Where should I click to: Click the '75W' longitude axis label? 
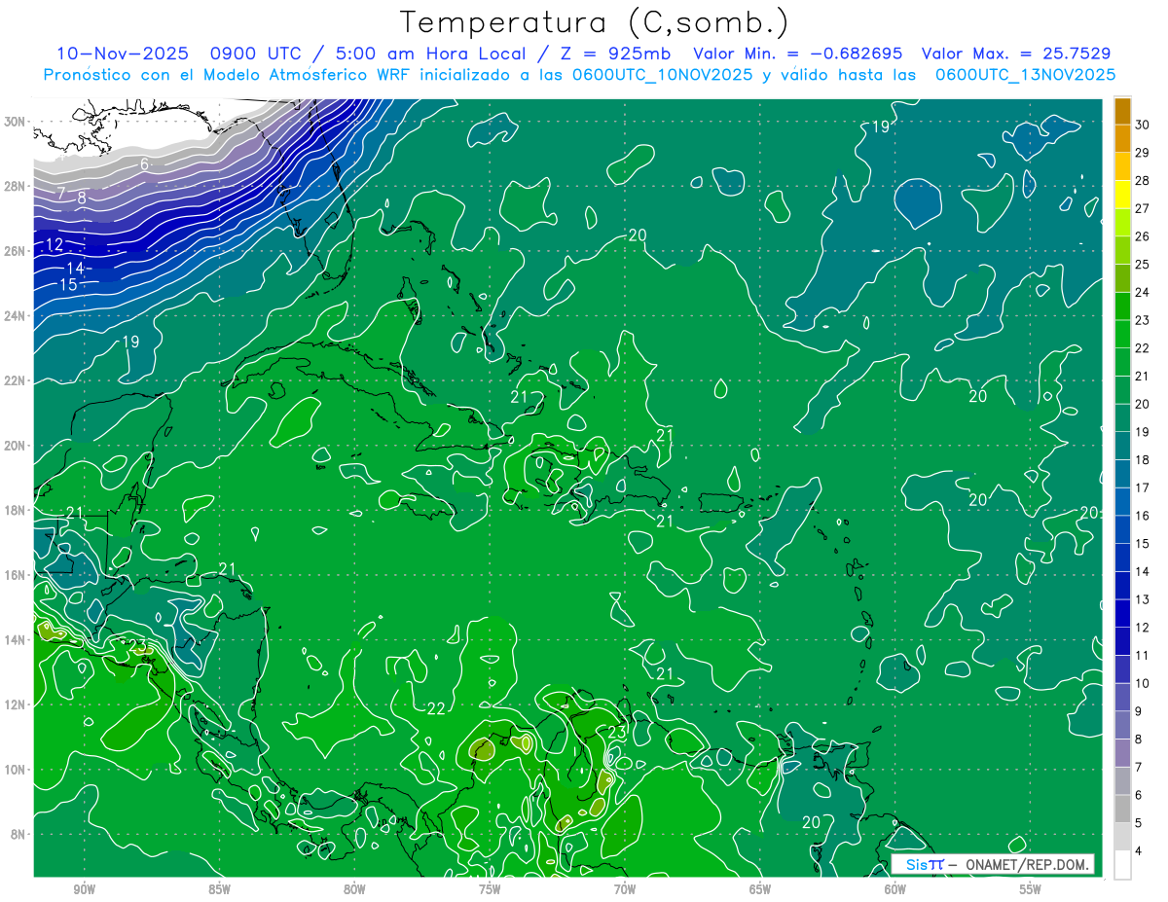490,890
